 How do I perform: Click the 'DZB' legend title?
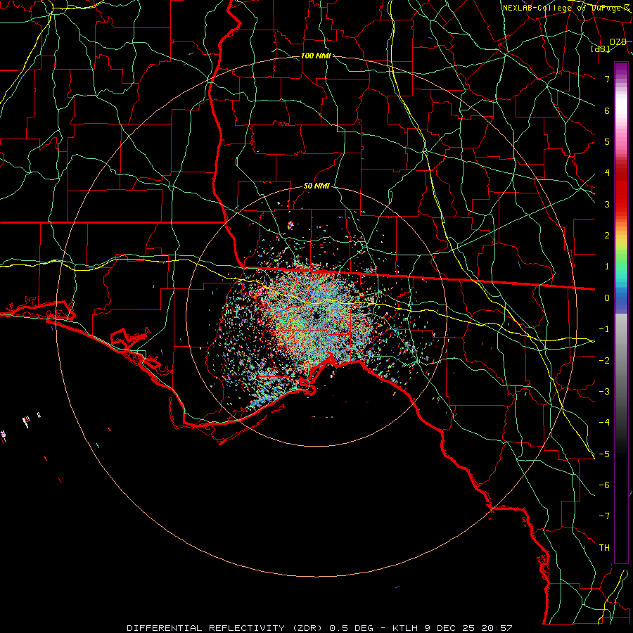pyautogui.click(x=618, y=42)
